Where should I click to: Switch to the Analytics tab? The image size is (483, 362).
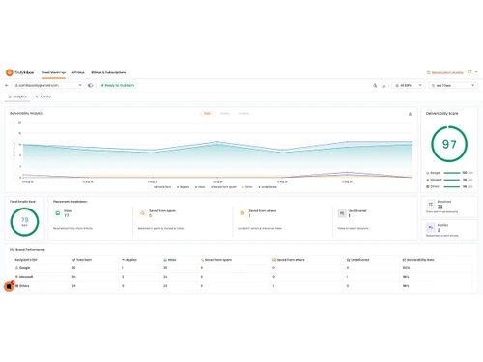[x=17, y=97]
